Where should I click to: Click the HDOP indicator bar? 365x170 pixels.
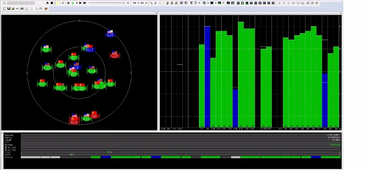tap(181, 155)
